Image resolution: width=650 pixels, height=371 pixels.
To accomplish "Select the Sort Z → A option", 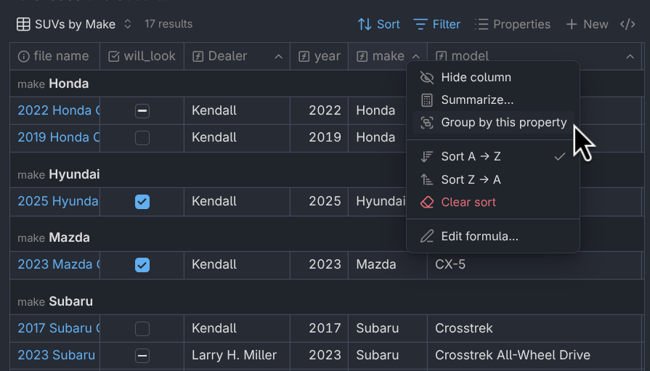I will [471, 179].
